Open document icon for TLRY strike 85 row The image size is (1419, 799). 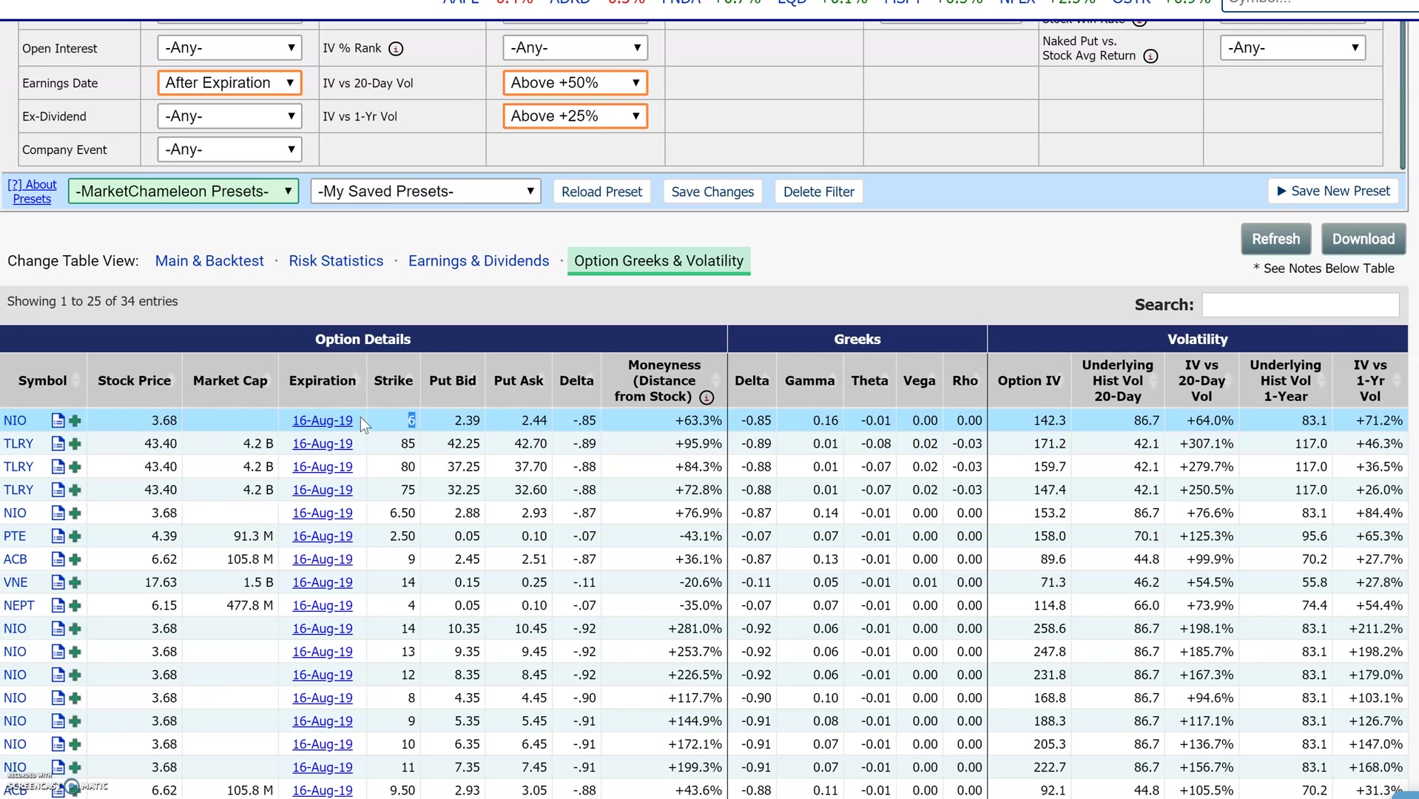58,444
